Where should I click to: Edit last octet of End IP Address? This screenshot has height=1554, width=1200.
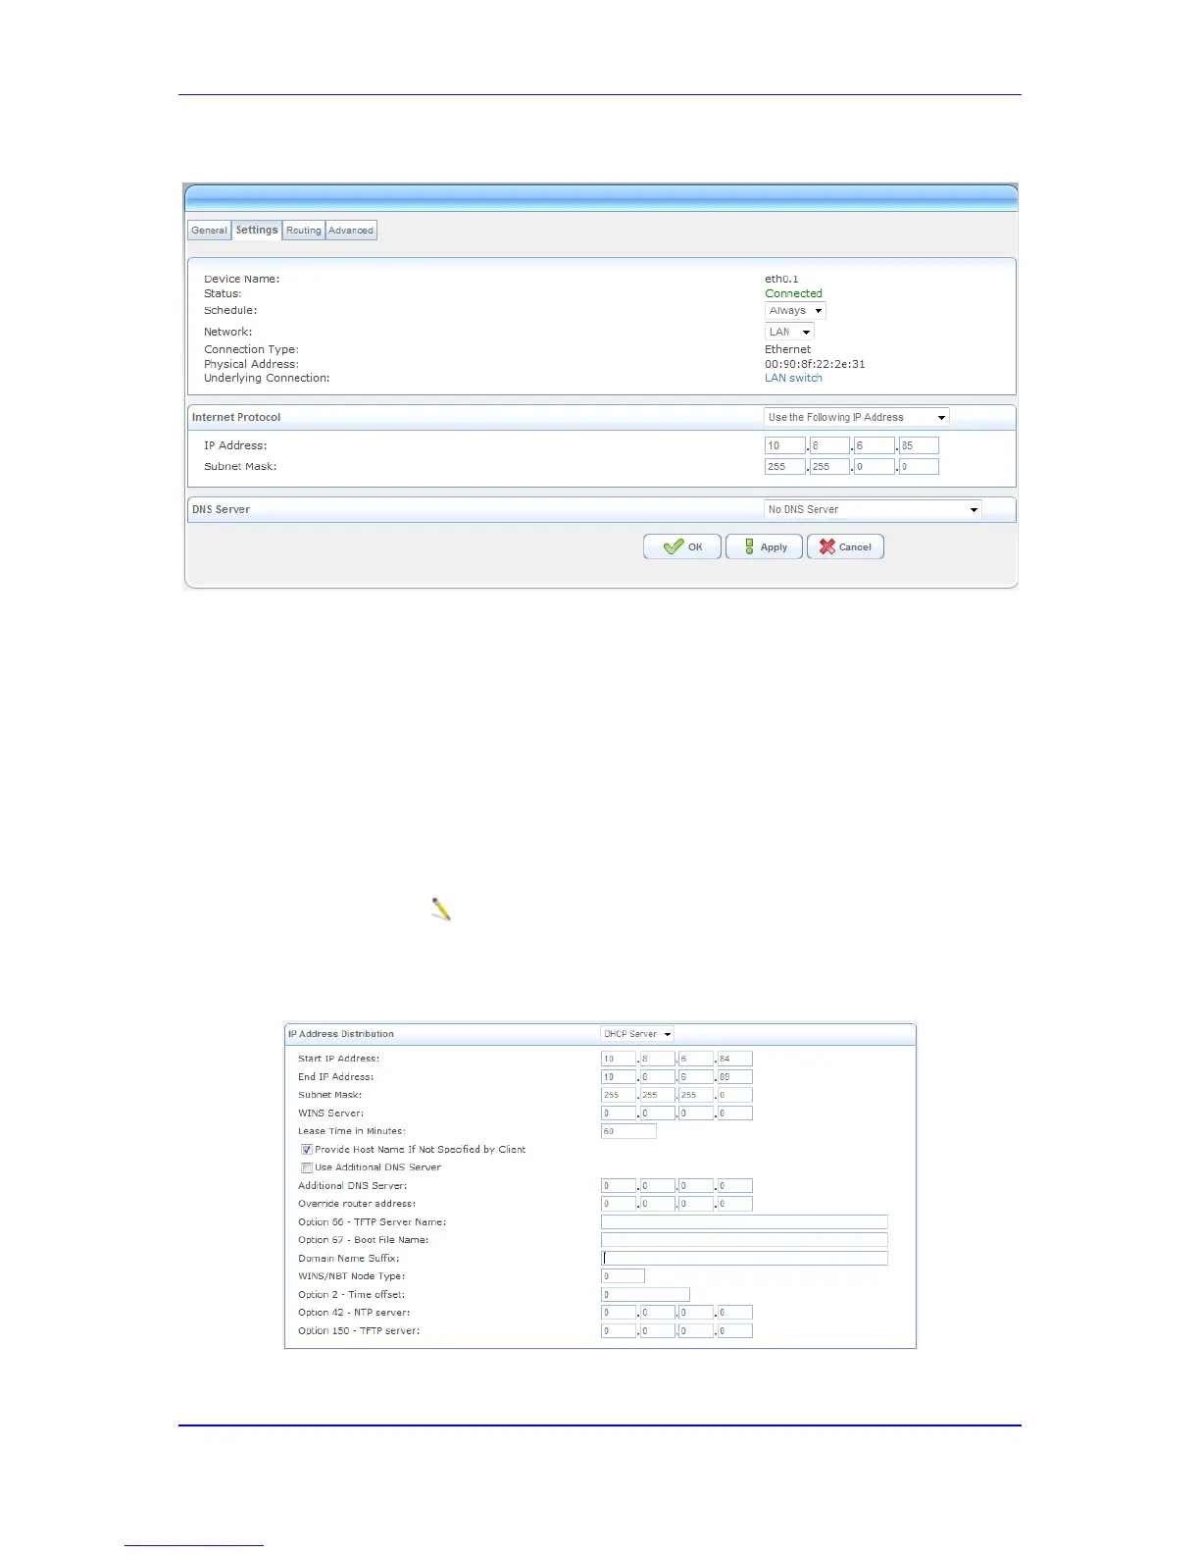coord(735,1077)
